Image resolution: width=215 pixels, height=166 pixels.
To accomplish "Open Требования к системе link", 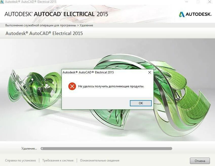I will [x=58, y=160].
